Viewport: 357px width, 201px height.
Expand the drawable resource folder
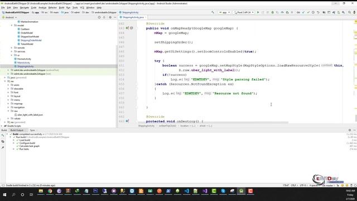[x=8, y=89]
